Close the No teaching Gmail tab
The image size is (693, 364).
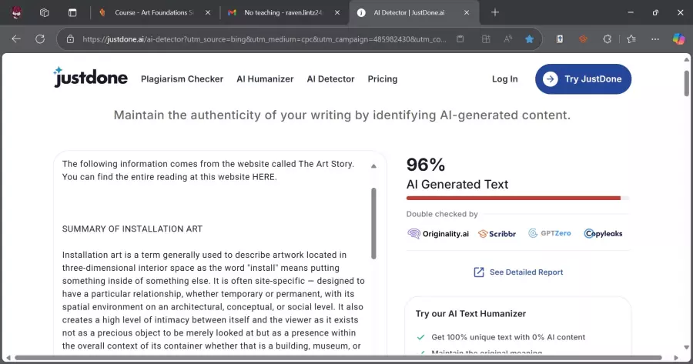coord(337,12)
